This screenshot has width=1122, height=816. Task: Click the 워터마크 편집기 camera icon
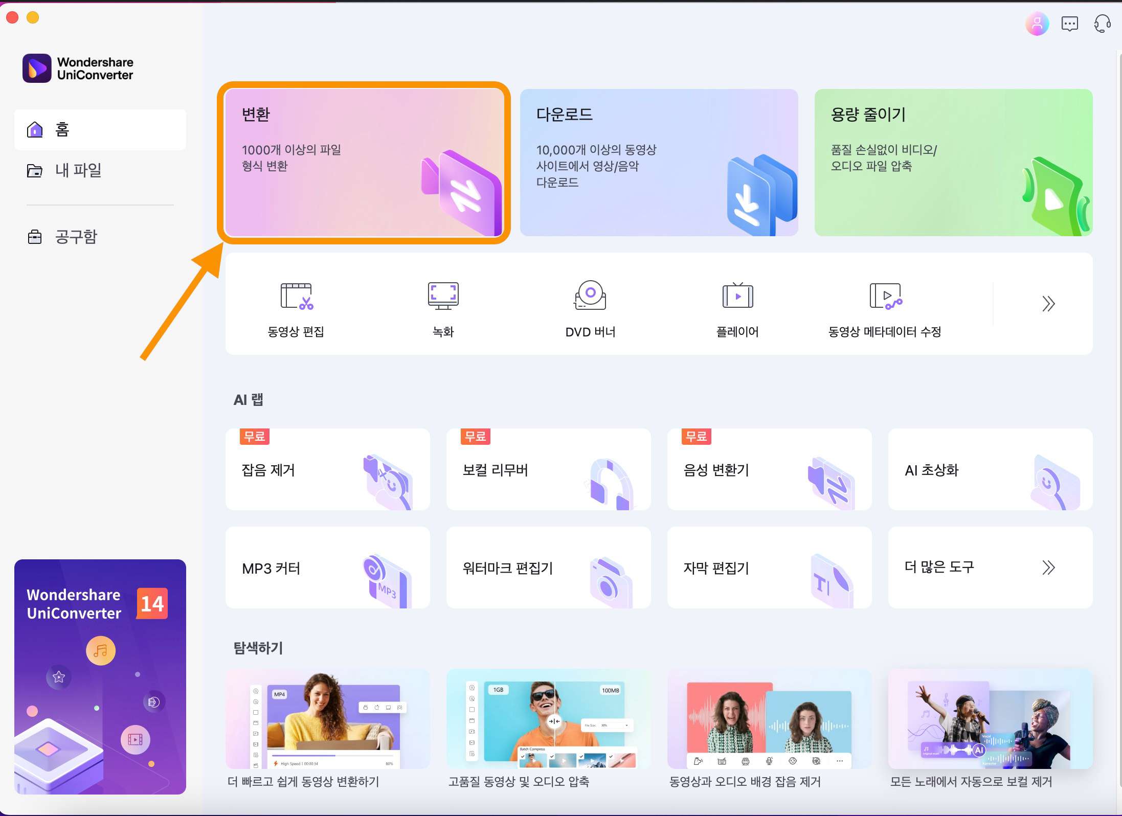(611, 582)
